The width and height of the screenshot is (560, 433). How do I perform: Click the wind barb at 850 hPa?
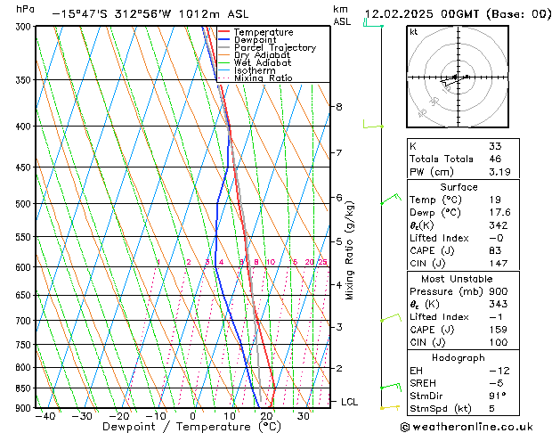coord(388,387)
